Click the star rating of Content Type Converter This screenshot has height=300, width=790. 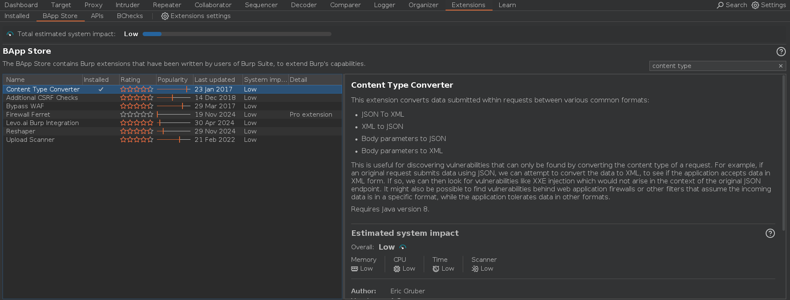coord(137,89)
